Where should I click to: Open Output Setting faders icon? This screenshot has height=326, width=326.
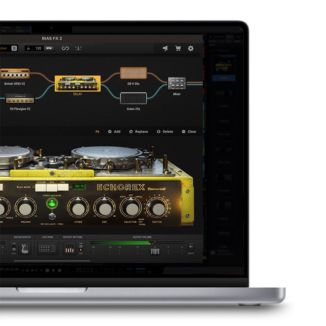pos(69,248)
